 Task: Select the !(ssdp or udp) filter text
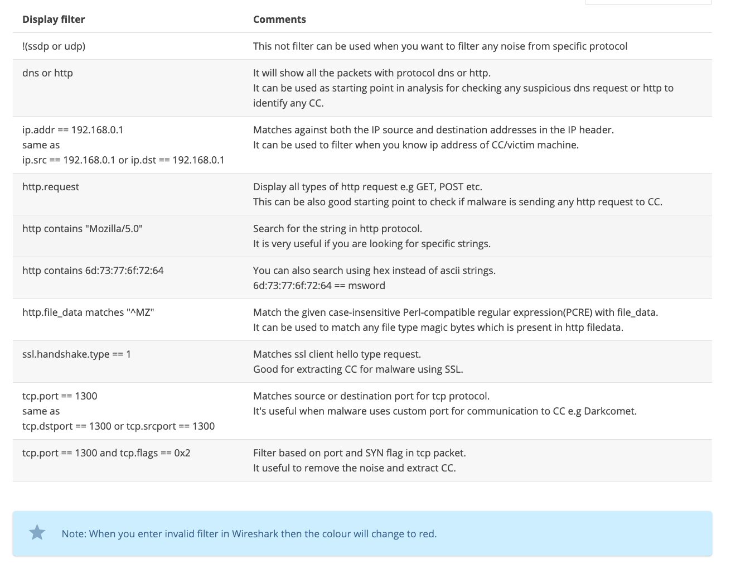pyautogui.click(x=54, y=46)
